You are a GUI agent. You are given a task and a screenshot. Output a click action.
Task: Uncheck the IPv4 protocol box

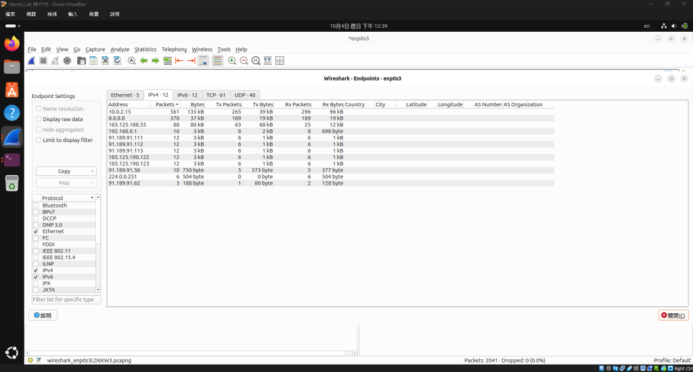tap(37, 271)
